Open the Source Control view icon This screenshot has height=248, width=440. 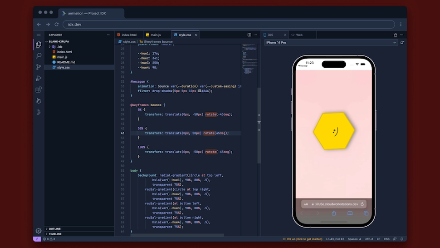click(39, 67)
